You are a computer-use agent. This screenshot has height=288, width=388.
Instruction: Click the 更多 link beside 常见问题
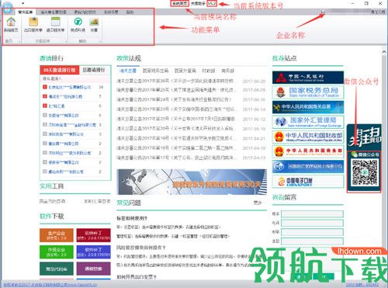click(258, 203)
